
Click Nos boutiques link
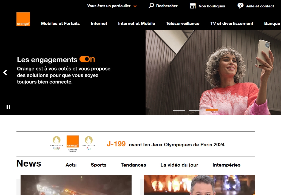tap(212, 6)
